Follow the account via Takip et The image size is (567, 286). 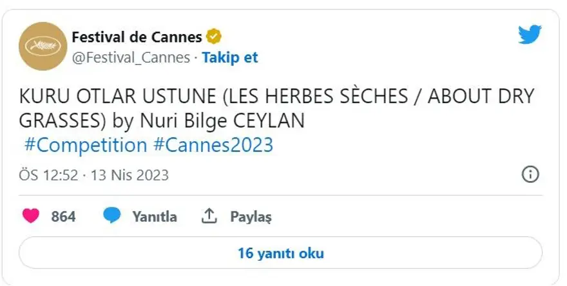230,57
